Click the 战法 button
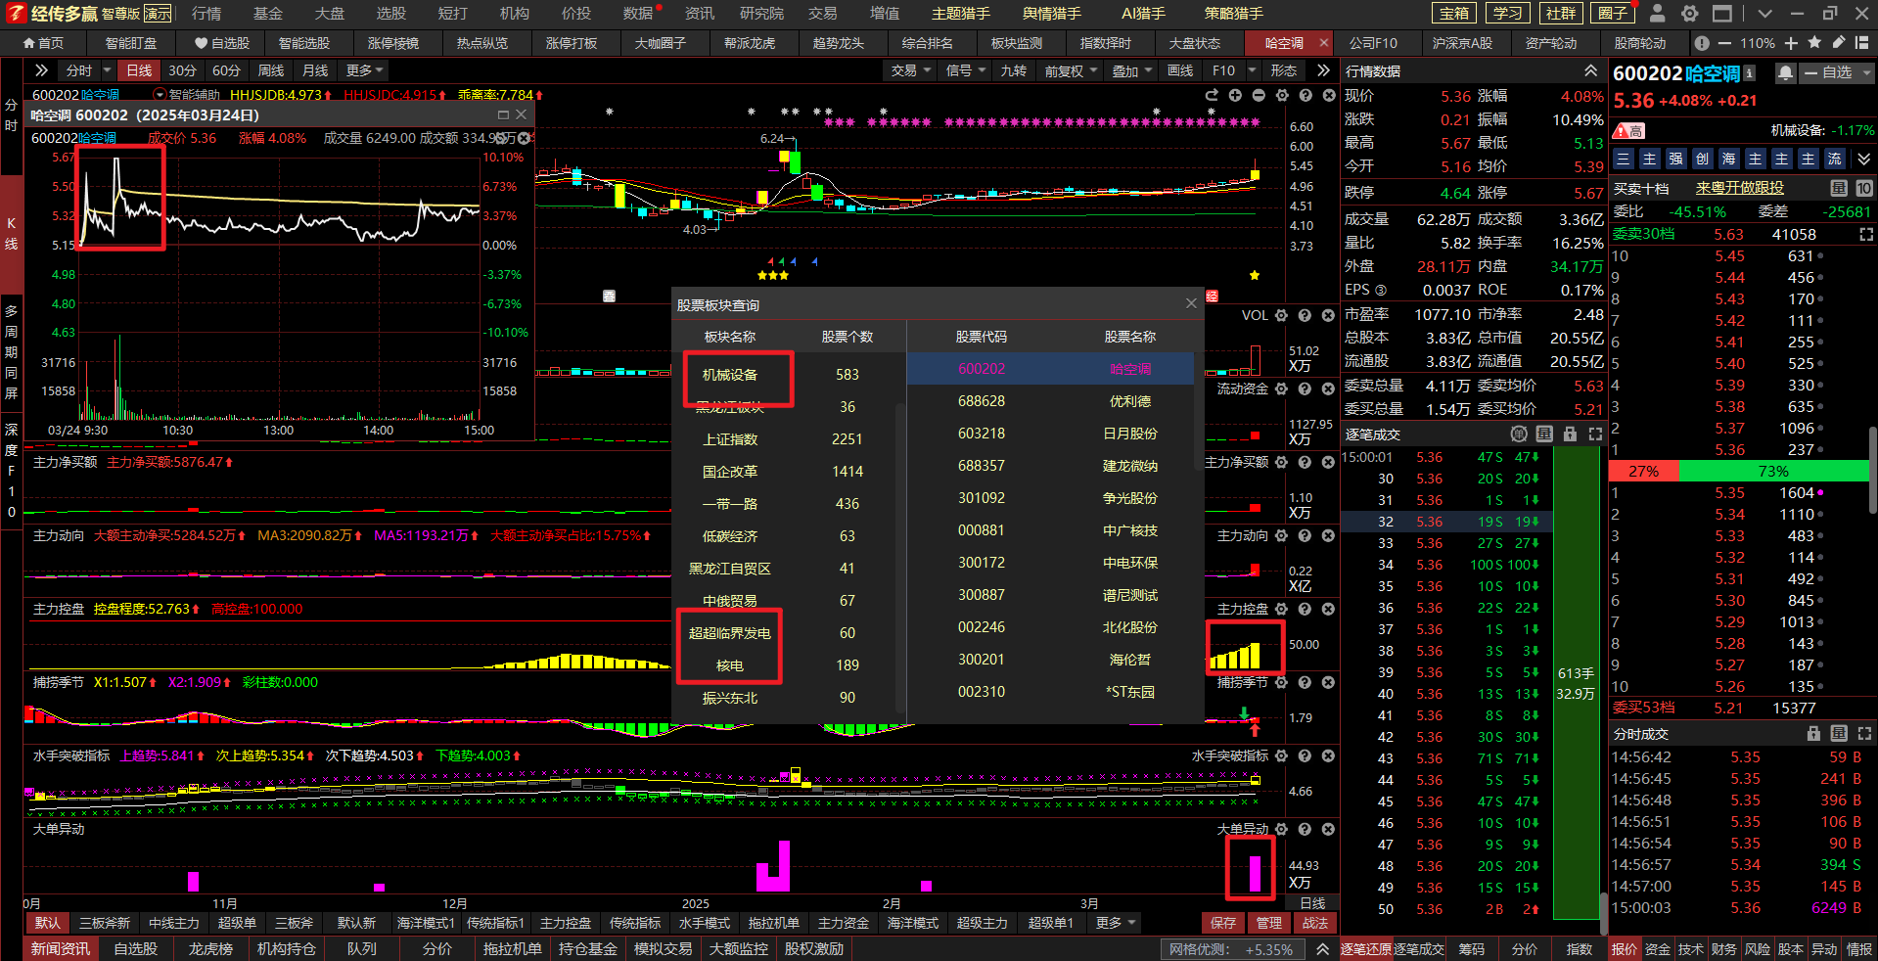This screenshot has height=961, width=1878. click(1315, 923)
